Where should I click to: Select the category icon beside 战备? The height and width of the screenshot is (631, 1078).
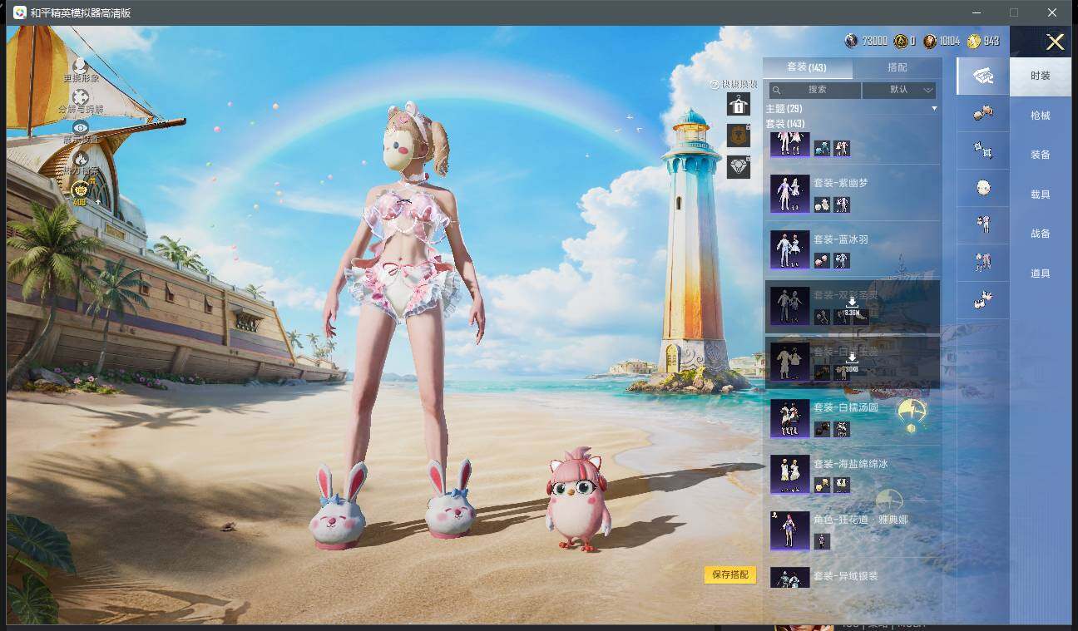[983, 224]
